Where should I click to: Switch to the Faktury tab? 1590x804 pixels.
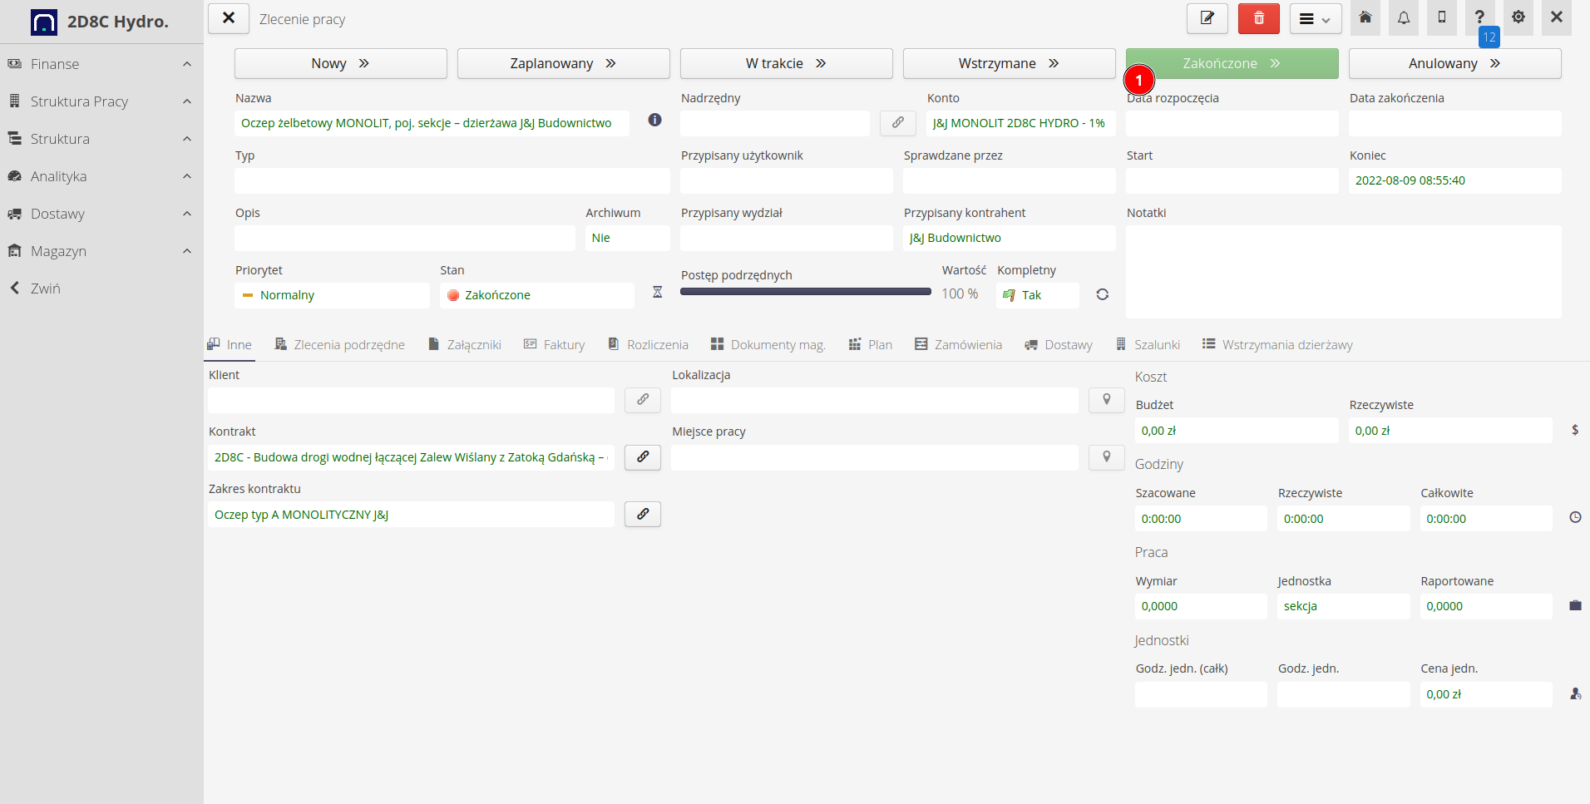point(555,344)
